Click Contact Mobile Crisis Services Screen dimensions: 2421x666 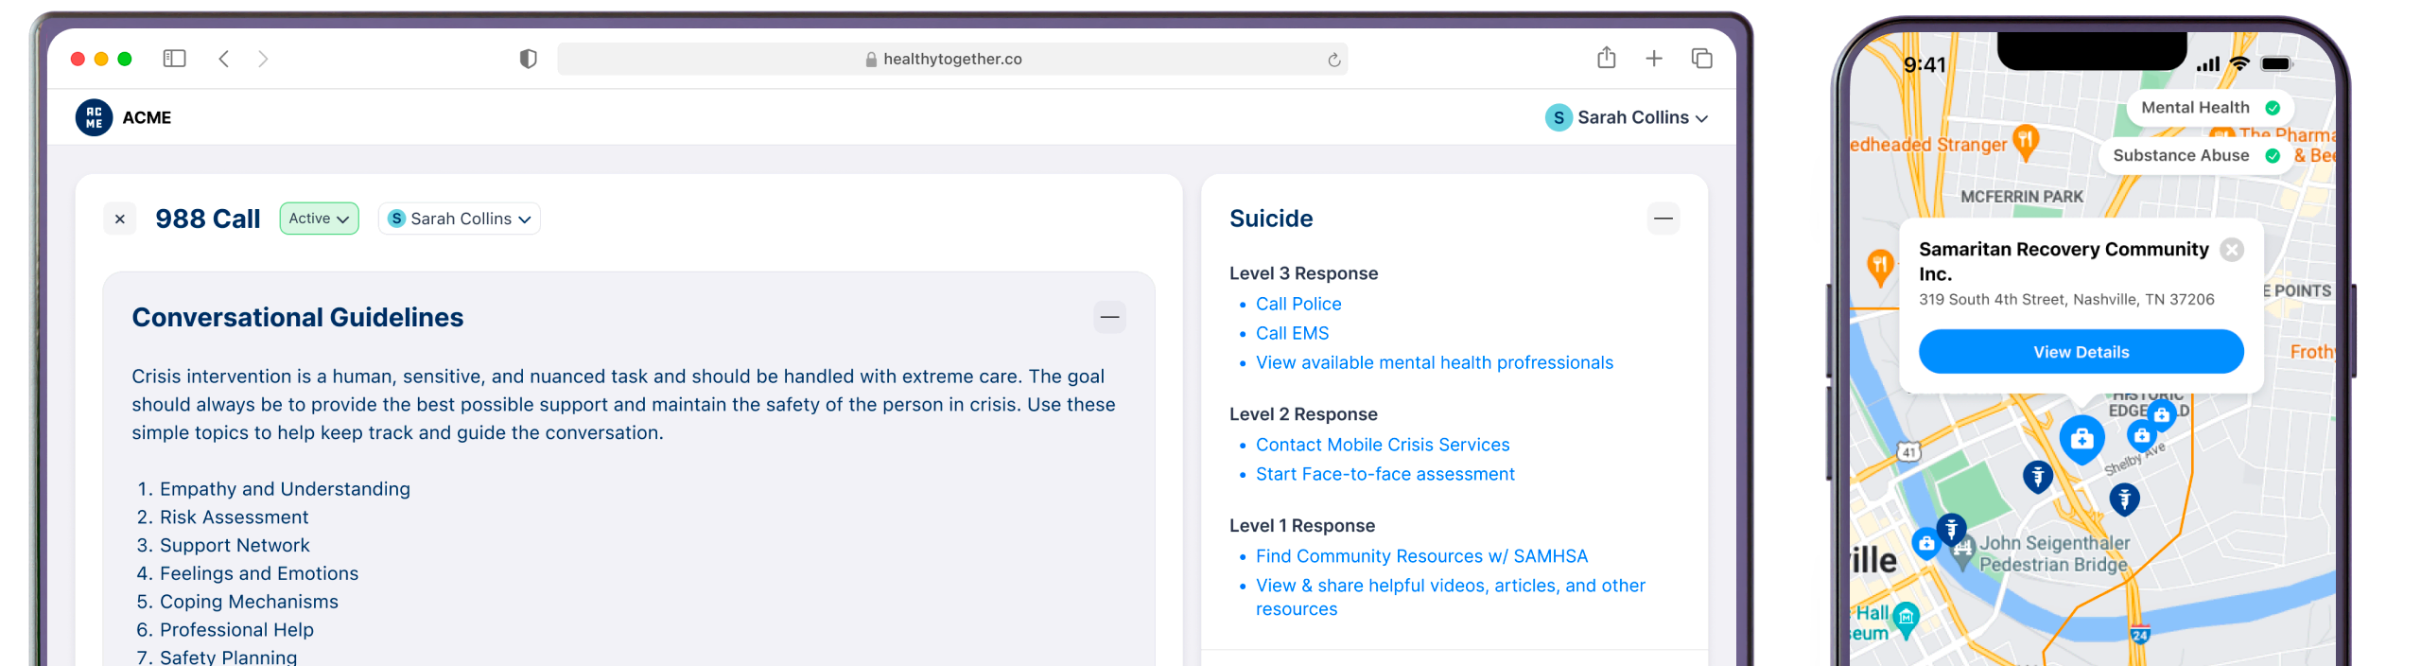coord(1382,445)
